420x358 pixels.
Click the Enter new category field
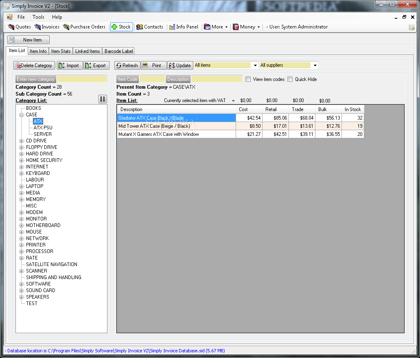(x=82, y=79)
